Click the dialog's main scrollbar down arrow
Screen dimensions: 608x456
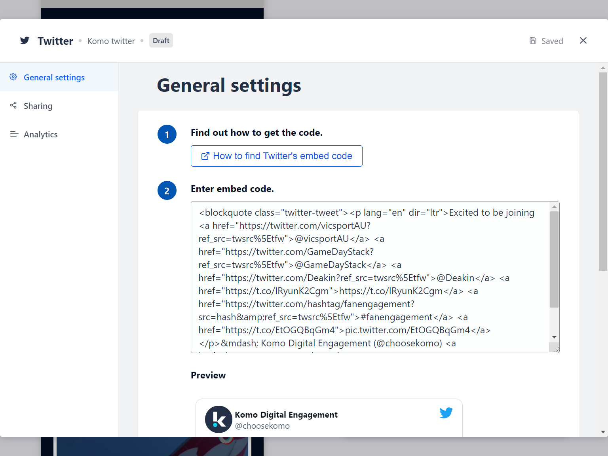[x=603, y=432]
